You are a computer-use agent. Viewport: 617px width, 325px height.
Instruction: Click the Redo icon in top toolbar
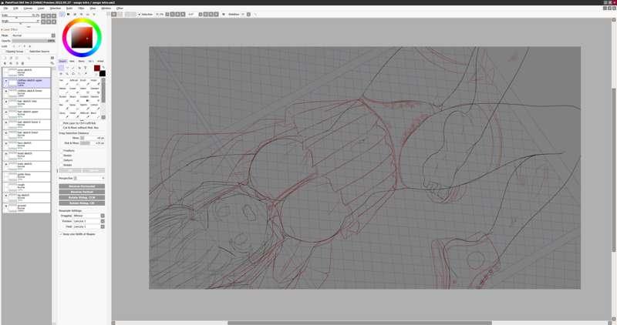[120, 14]
